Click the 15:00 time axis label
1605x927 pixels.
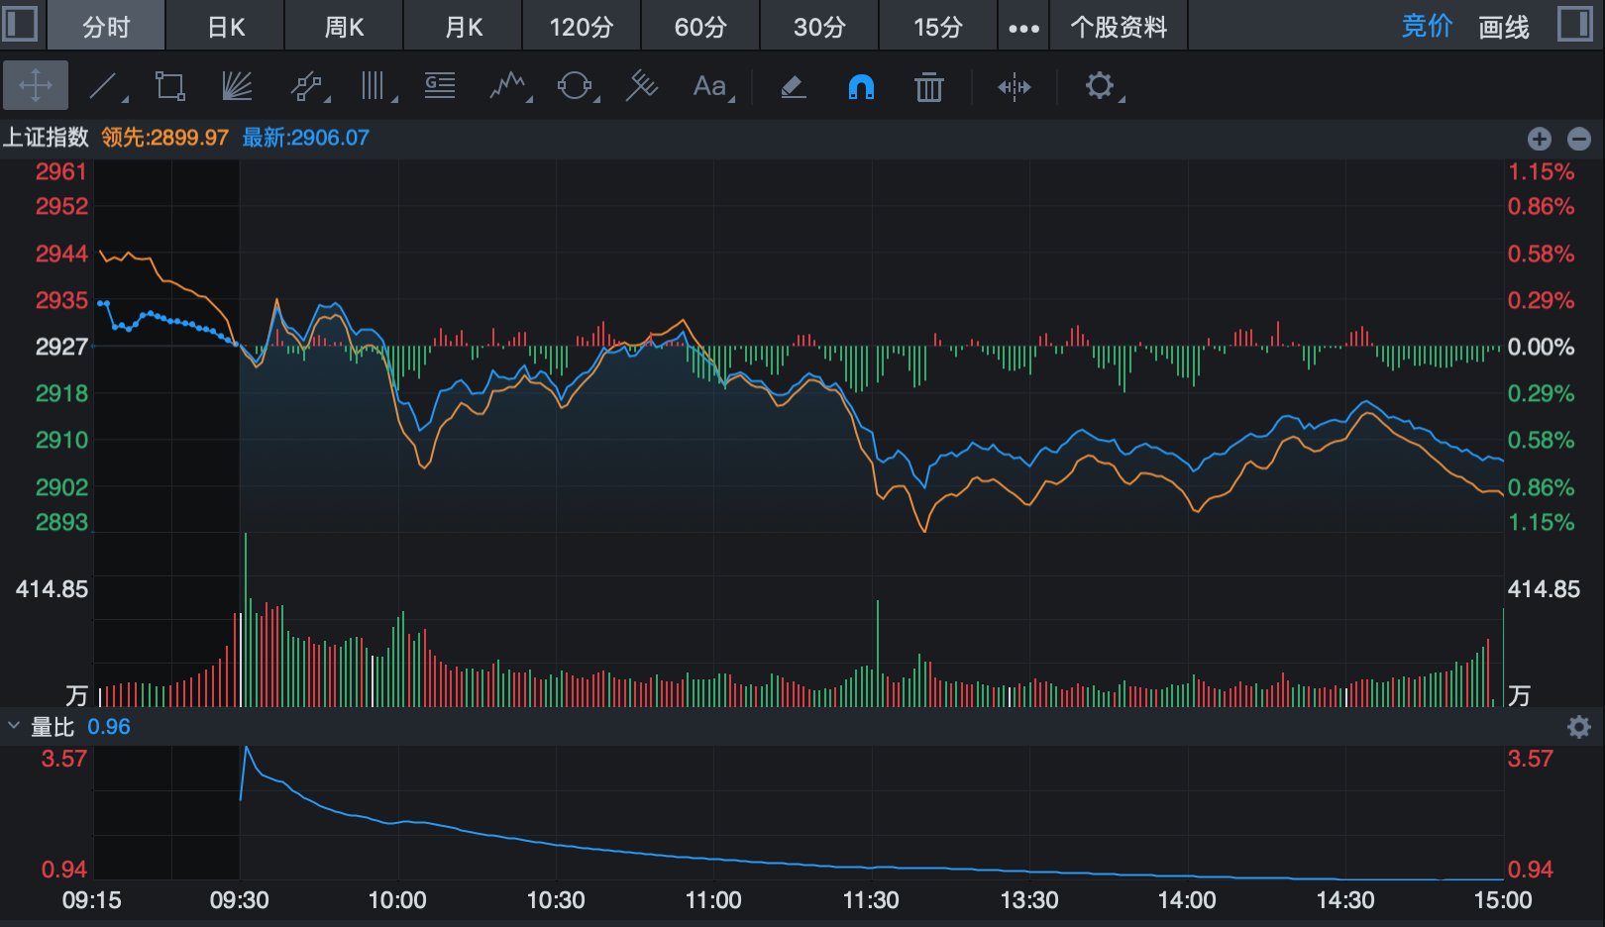tap(1503, 900)
